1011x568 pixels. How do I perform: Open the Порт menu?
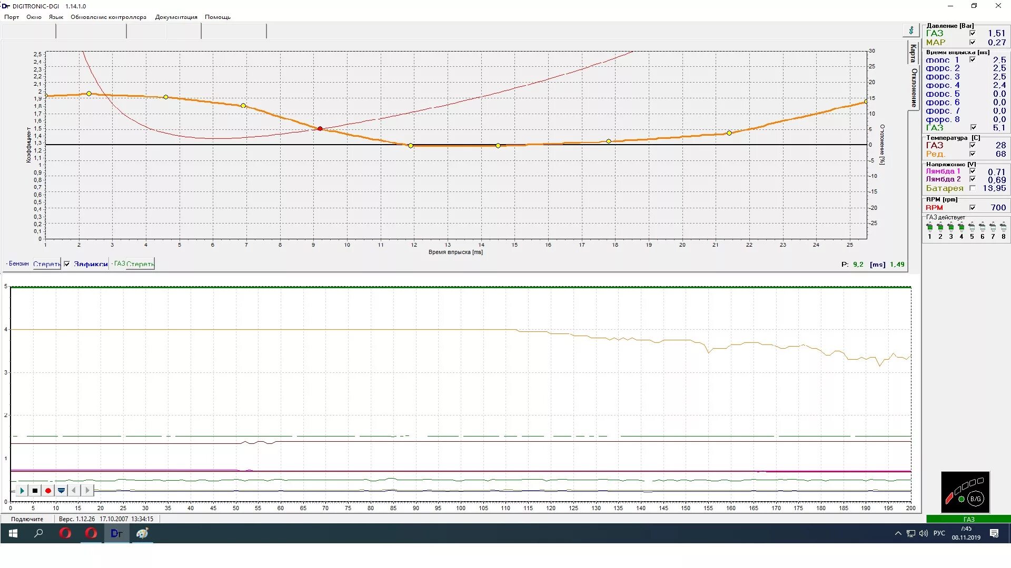pyautogui.click(x=12, y=17)
